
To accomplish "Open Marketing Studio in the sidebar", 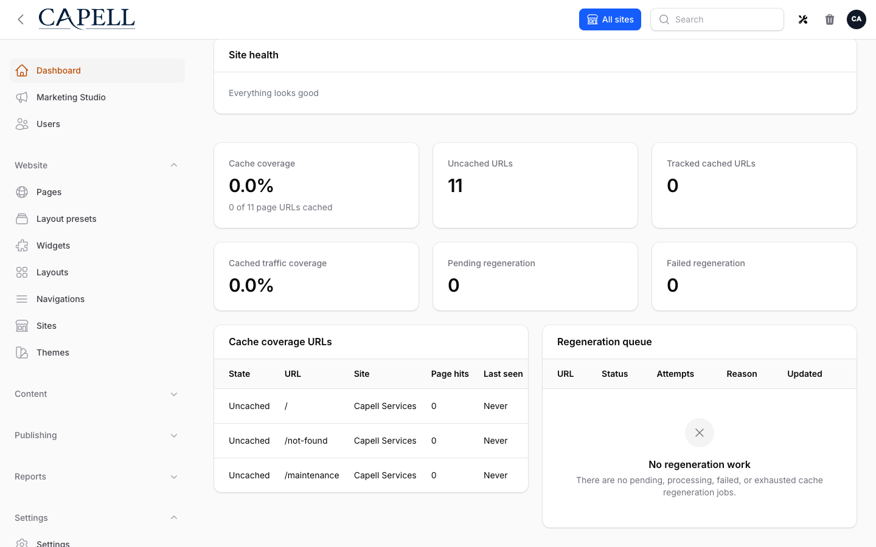I will click(97, 97).
